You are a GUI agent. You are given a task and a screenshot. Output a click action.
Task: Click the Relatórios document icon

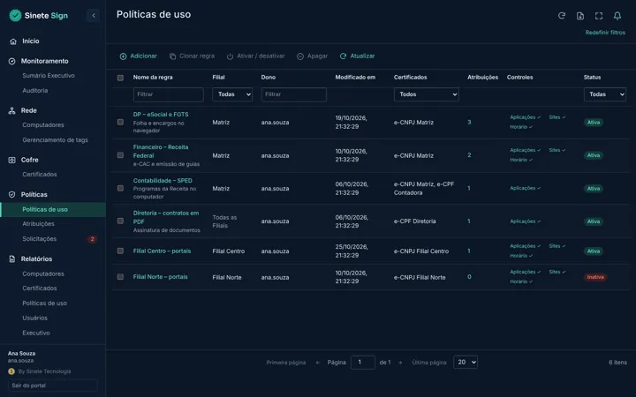coord(11,258)
